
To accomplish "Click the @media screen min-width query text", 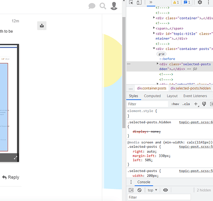I will [x=170, y=142].
